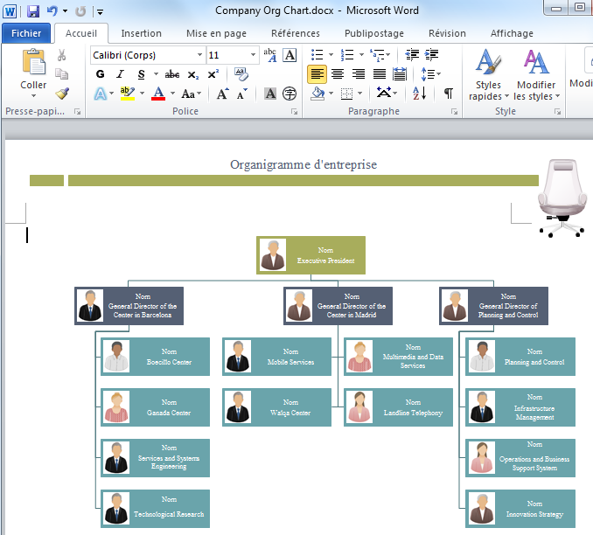The height and width of the screenshot is (535, 593).
Task: Switch to the Mise en page tab
Action: [216, 33]
